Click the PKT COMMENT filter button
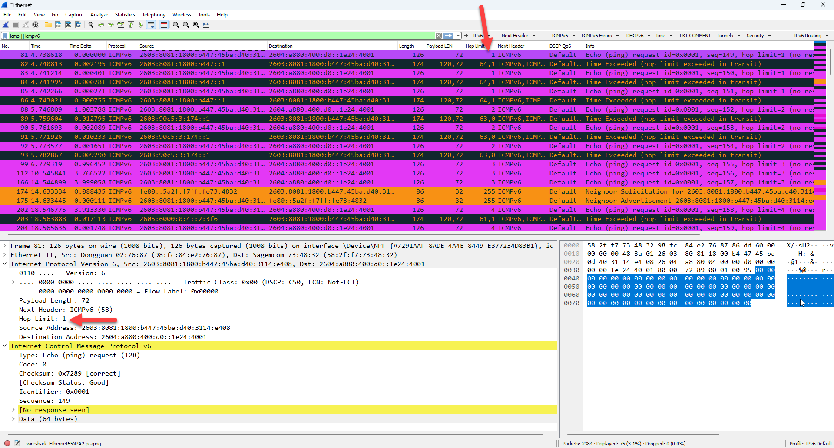The width and height of the screenshot is (834, 448). [x=695, y=36]
